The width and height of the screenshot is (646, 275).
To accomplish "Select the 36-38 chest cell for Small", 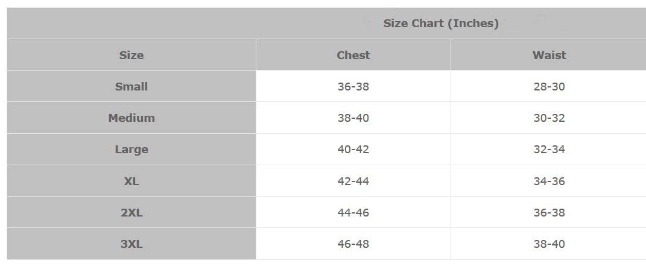I will coord(353,86).
